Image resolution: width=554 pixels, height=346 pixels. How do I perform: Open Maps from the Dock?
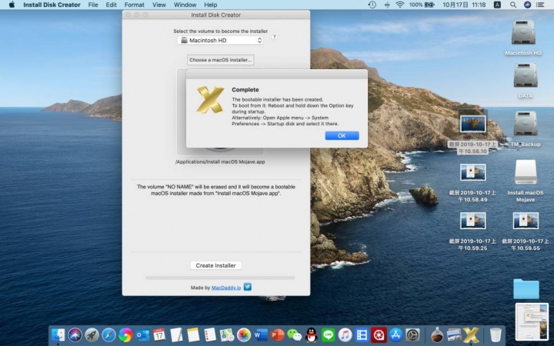point(227,334)
